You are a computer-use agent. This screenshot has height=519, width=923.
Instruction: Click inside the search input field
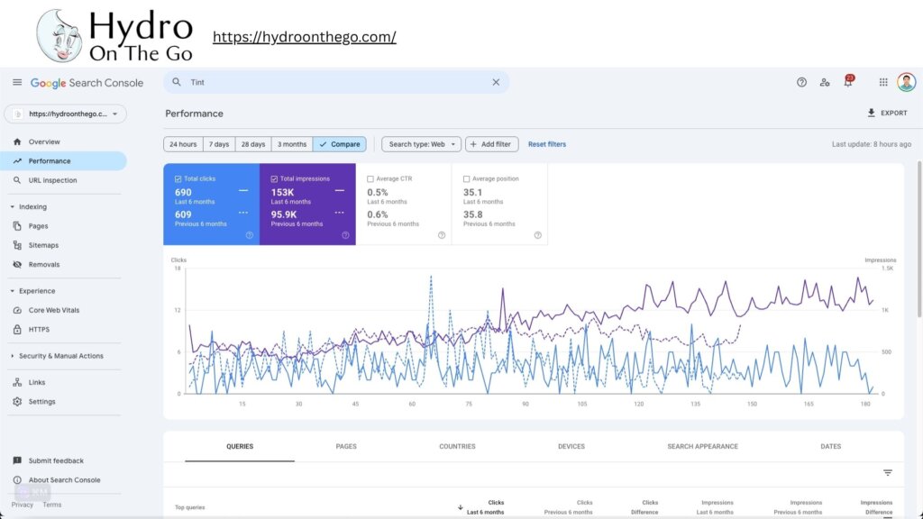tap(337, 82)
